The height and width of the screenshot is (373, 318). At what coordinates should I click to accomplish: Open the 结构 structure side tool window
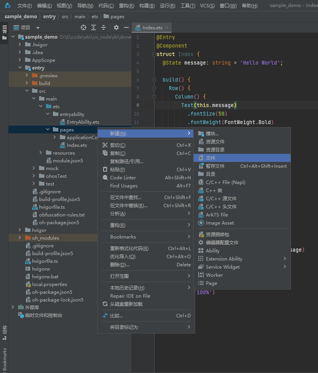pos(5,332)
